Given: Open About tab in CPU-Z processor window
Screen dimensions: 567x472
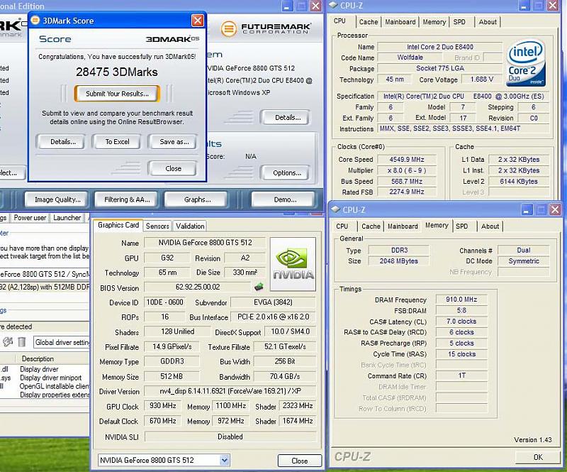Looking at the screenshot, I should 488,22.
